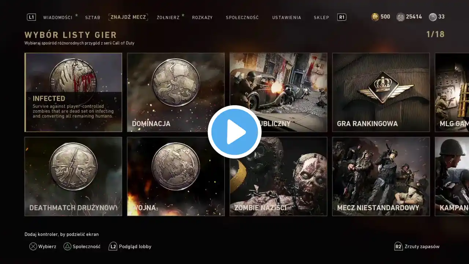Viewport: 469px width, 264px height.
Task: Click the R1 shoulder button icon
Action: [x=341, y=17]
